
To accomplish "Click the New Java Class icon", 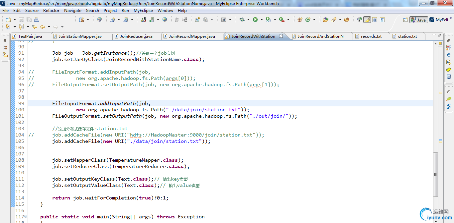I will click(x=308, y=20).
